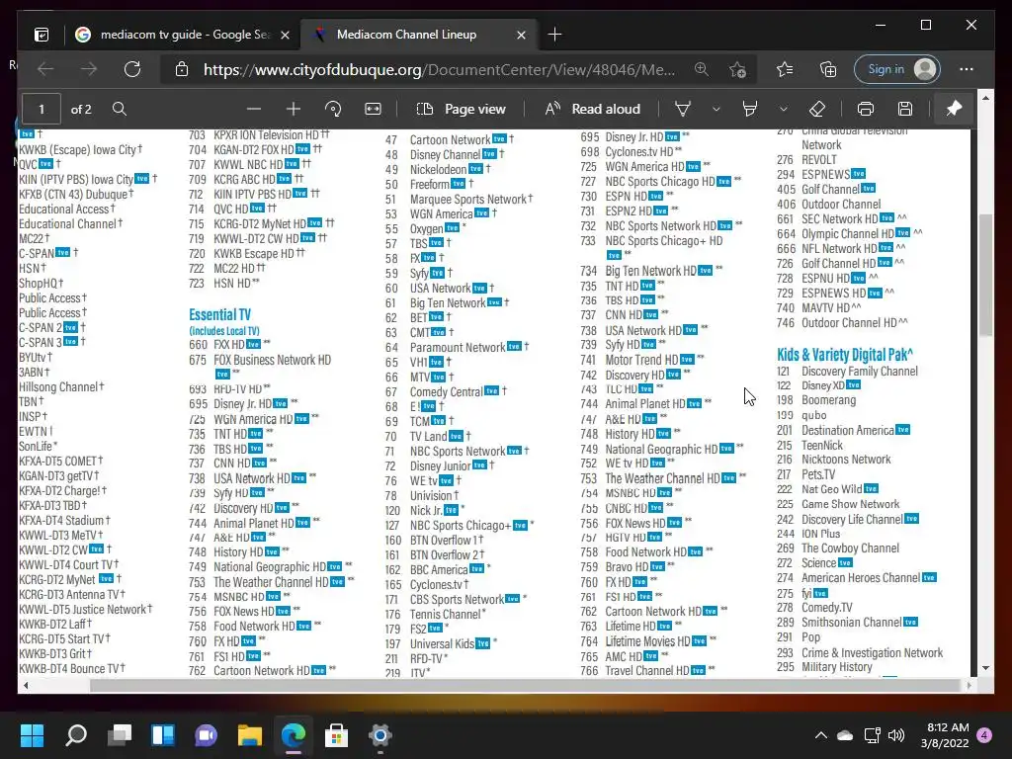1012x759 pixels.
Task: Zoom in the PDF
Action: tap(293, 109)
